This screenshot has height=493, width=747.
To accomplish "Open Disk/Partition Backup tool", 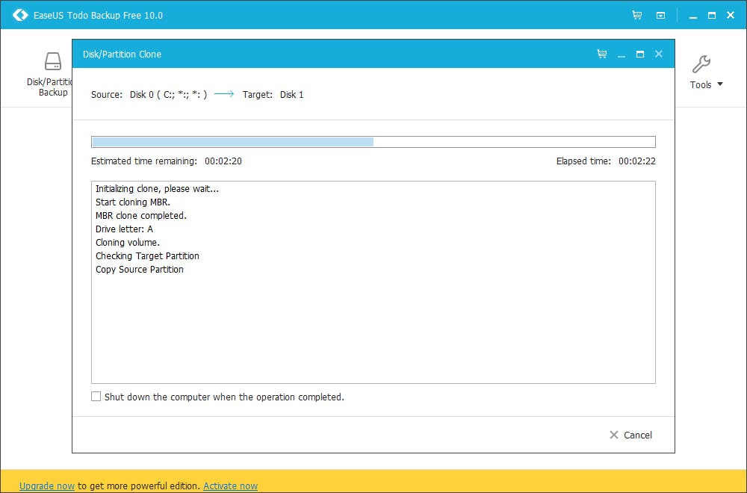I will 50,74.
